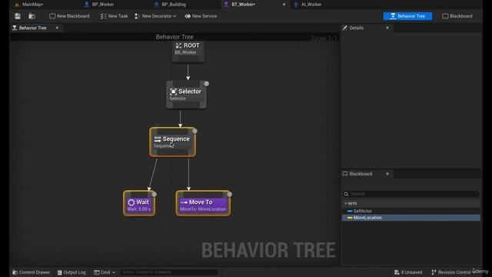Image resolution: width=492 pixels, height=277 pixels.
Task: Click the Selector node's bottom output pin
Action: click(186, 105)
